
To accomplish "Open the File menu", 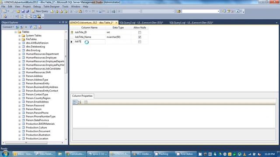I will (3, 7).
